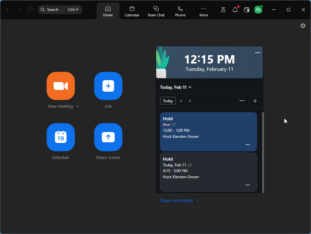Open the history clock icon
The image size is (311, 234).
(31, 10)
